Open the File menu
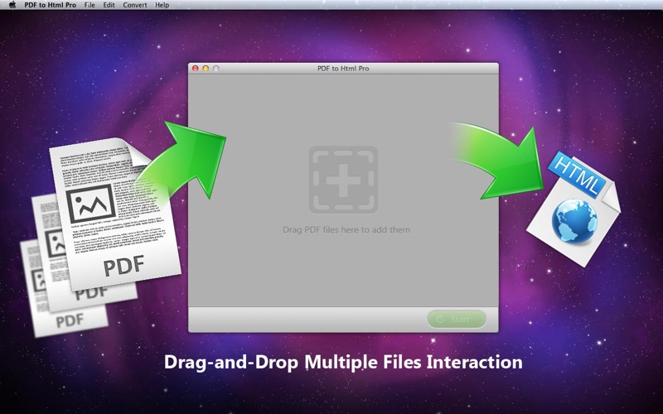 click(x=90, y=5)
